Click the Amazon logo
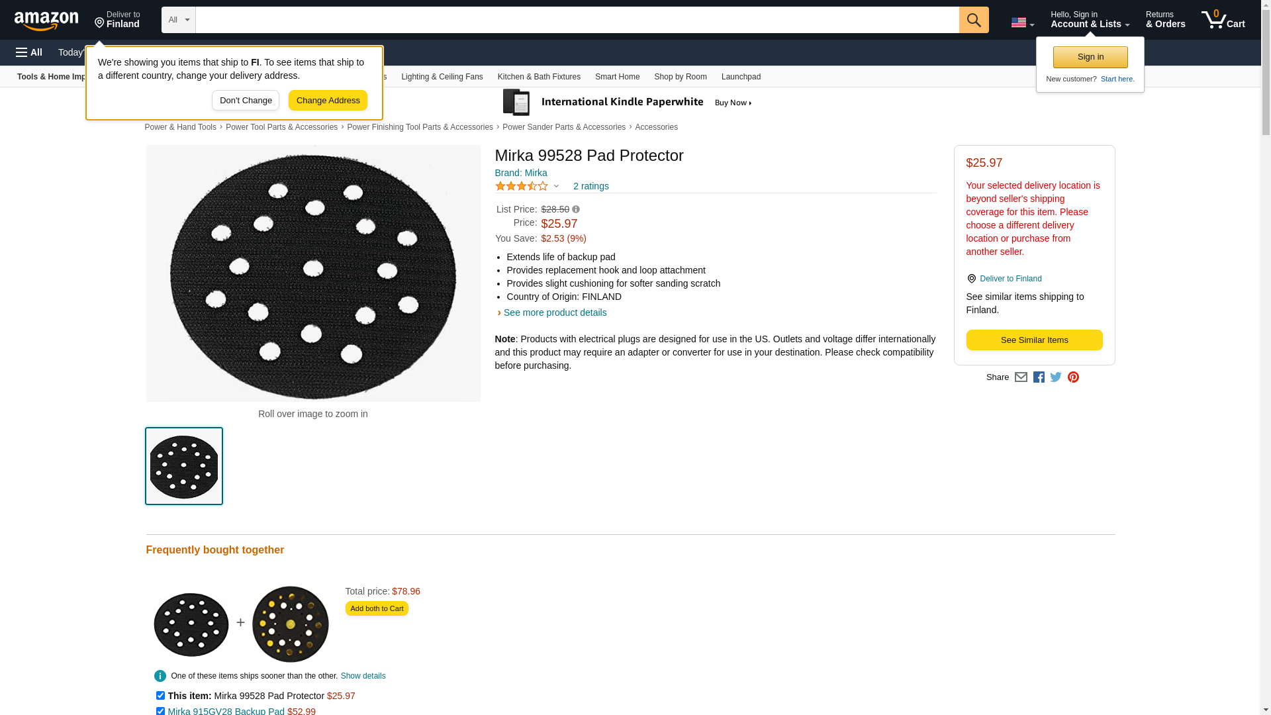The height and width of the screenshot is (715, 1271). (x=46, y=21)
